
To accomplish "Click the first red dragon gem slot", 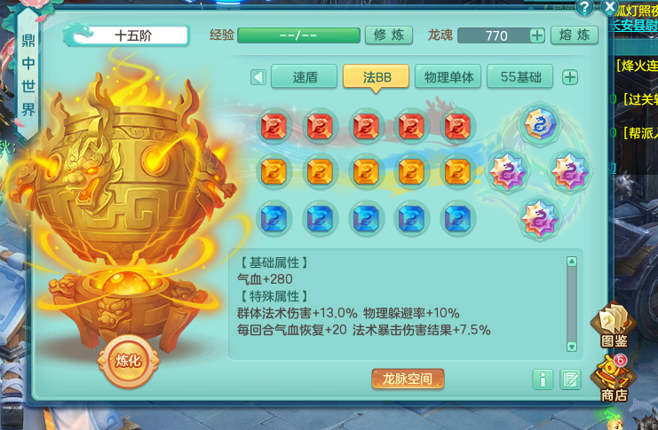I will (x=274, y=126).
